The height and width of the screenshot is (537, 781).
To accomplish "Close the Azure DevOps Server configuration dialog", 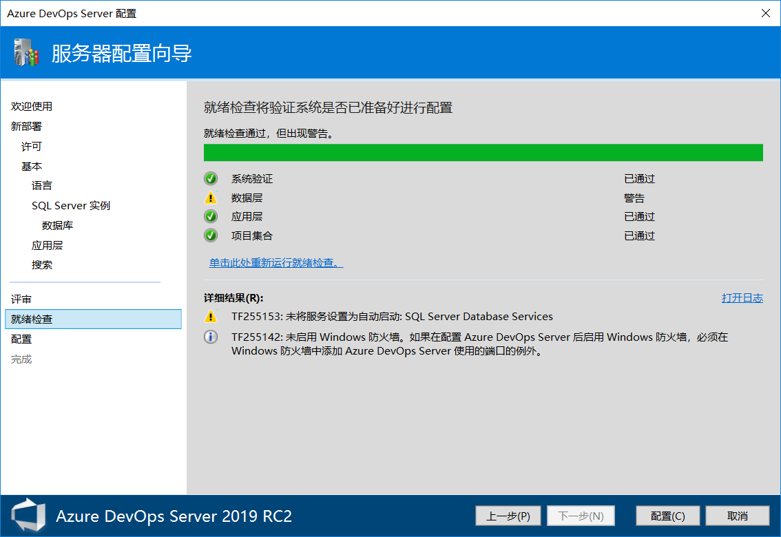I will pyautogui.click(x=766, y=13).
